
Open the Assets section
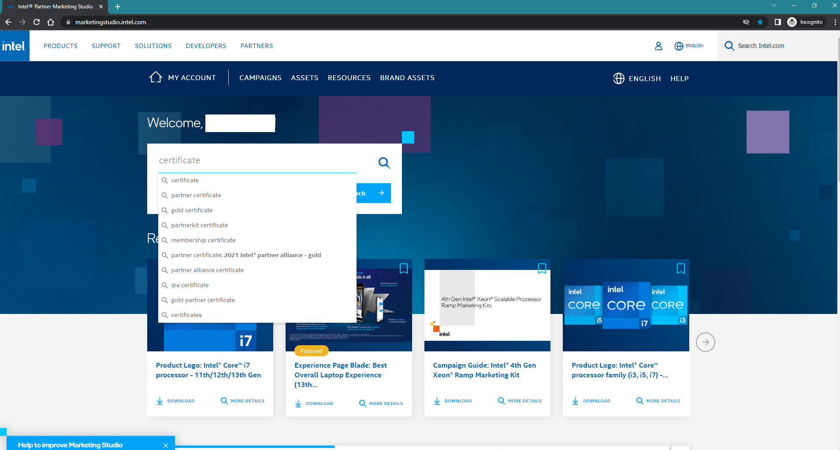coord(305,78)
